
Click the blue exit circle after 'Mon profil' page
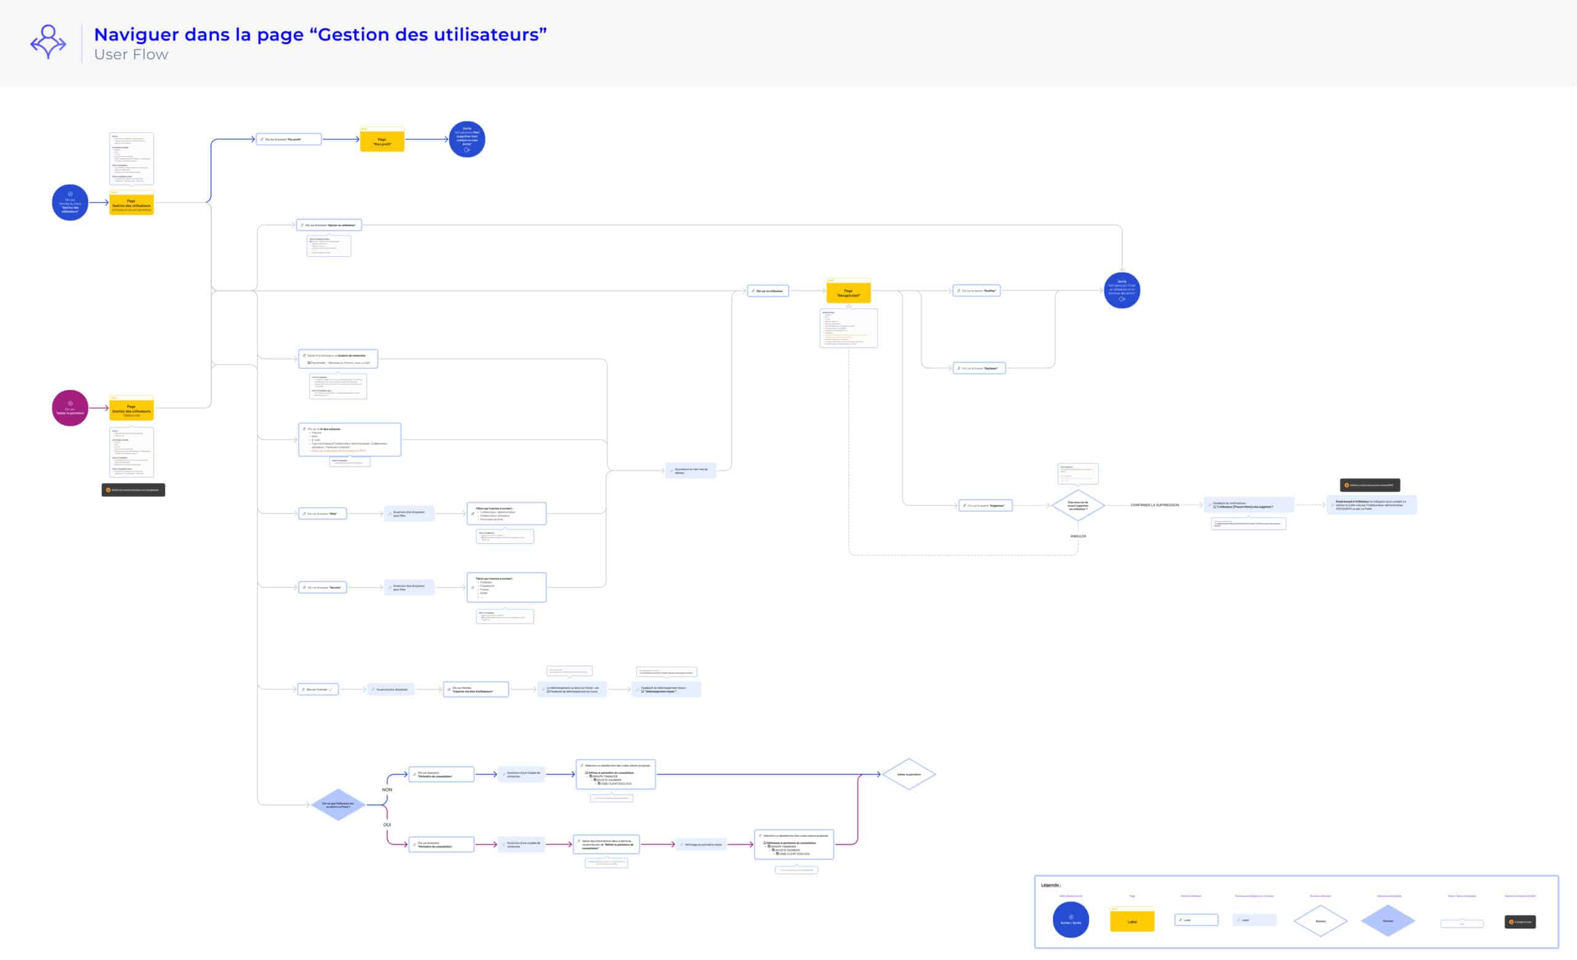click(466, 139)
